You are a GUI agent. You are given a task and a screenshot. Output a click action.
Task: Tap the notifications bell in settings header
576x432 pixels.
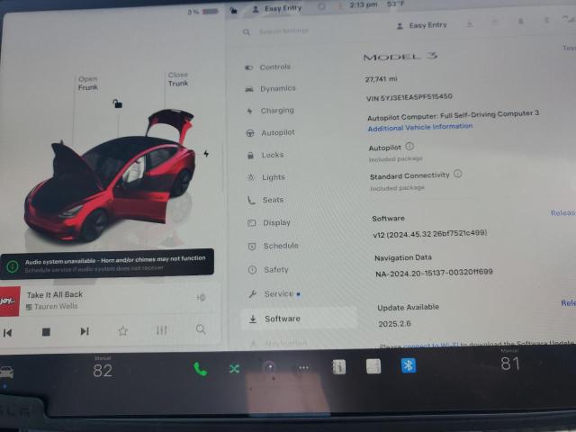[520, 22]
